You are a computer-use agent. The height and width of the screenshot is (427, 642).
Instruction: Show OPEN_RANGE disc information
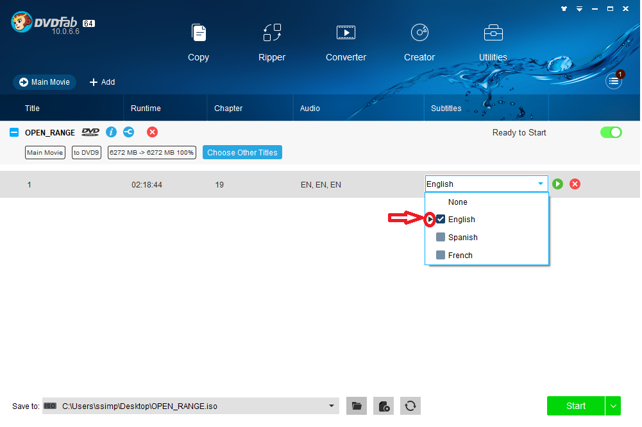(x=111, y=132)
